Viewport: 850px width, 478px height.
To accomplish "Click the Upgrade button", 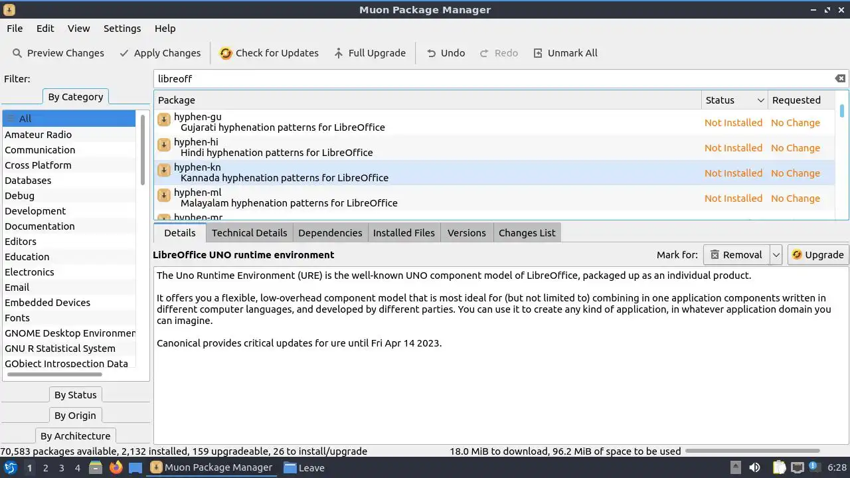I will 818,255.
